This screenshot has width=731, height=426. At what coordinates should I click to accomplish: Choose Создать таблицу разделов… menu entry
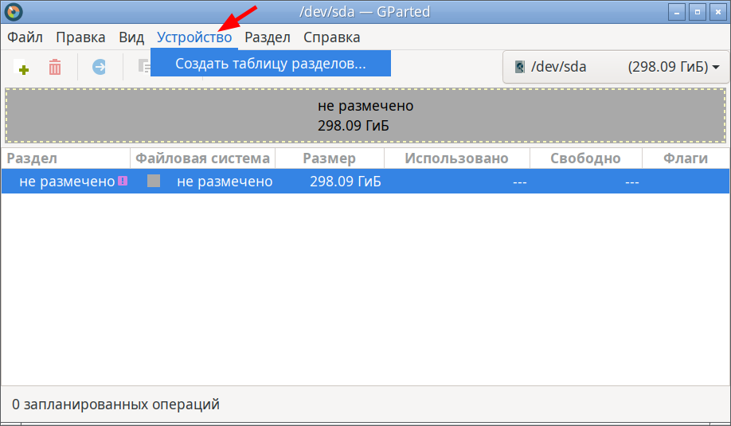click(271, 64)
